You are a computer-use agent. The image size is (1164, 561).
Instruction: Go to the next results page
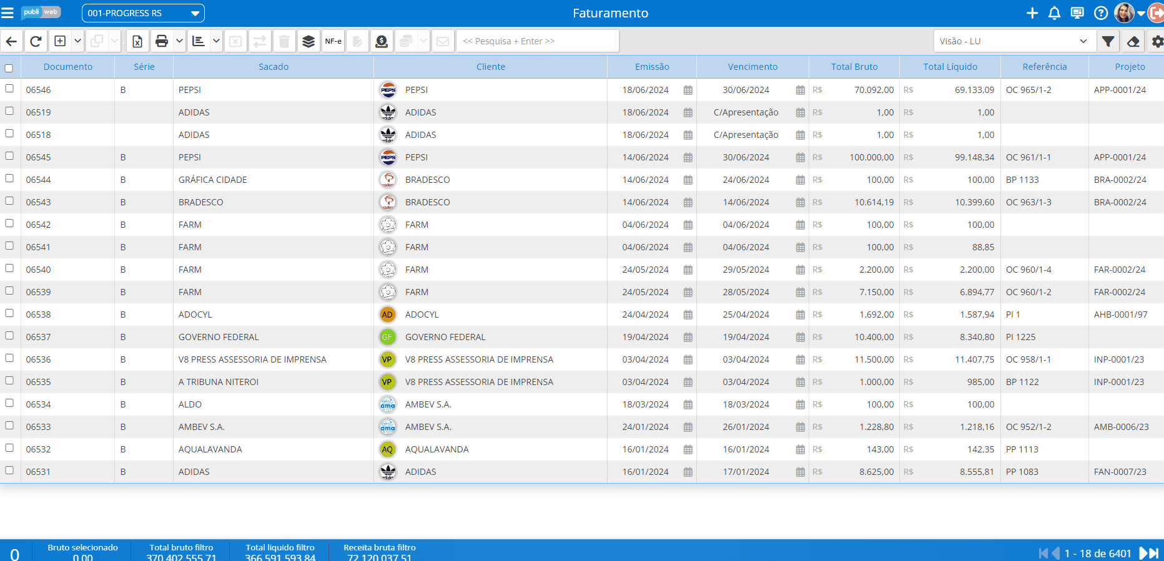(x=1143, y=553)
